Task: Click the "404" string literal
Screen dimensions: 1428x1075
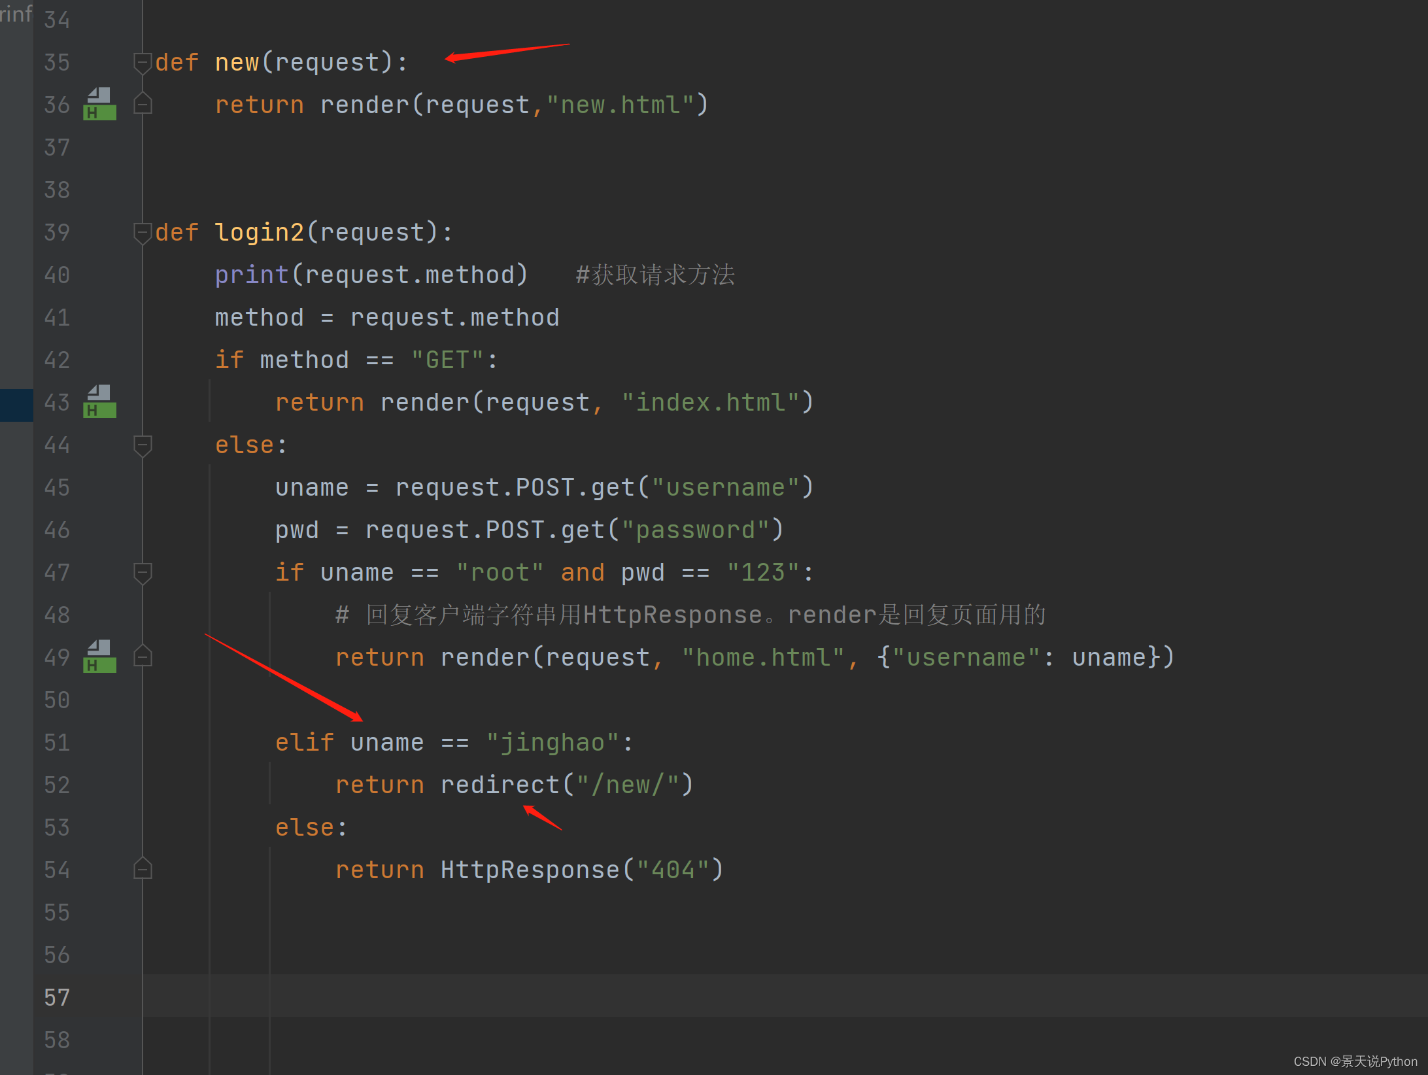Action: 673,870
